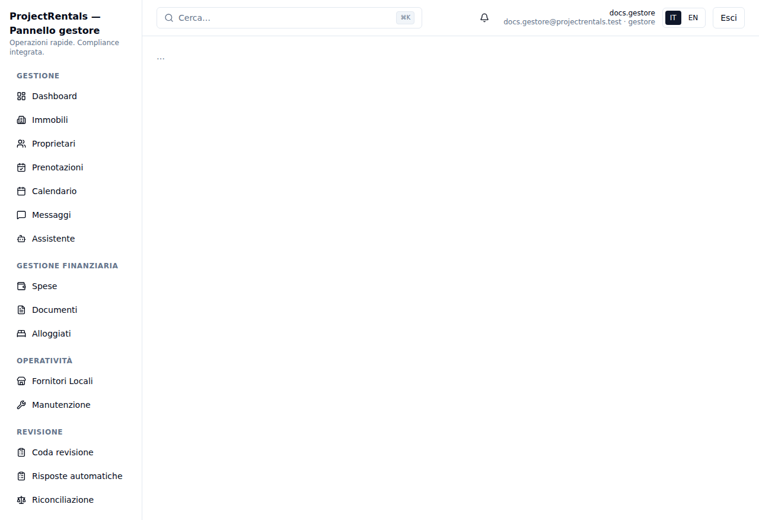Viewport: 759px width, 520px height.
Task: Select the Alloggiati entry
Action: click(x=71, y=334)
